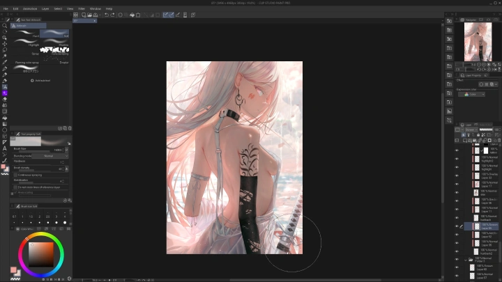Select the Eyedropper tool

click(x=4, y=63)
